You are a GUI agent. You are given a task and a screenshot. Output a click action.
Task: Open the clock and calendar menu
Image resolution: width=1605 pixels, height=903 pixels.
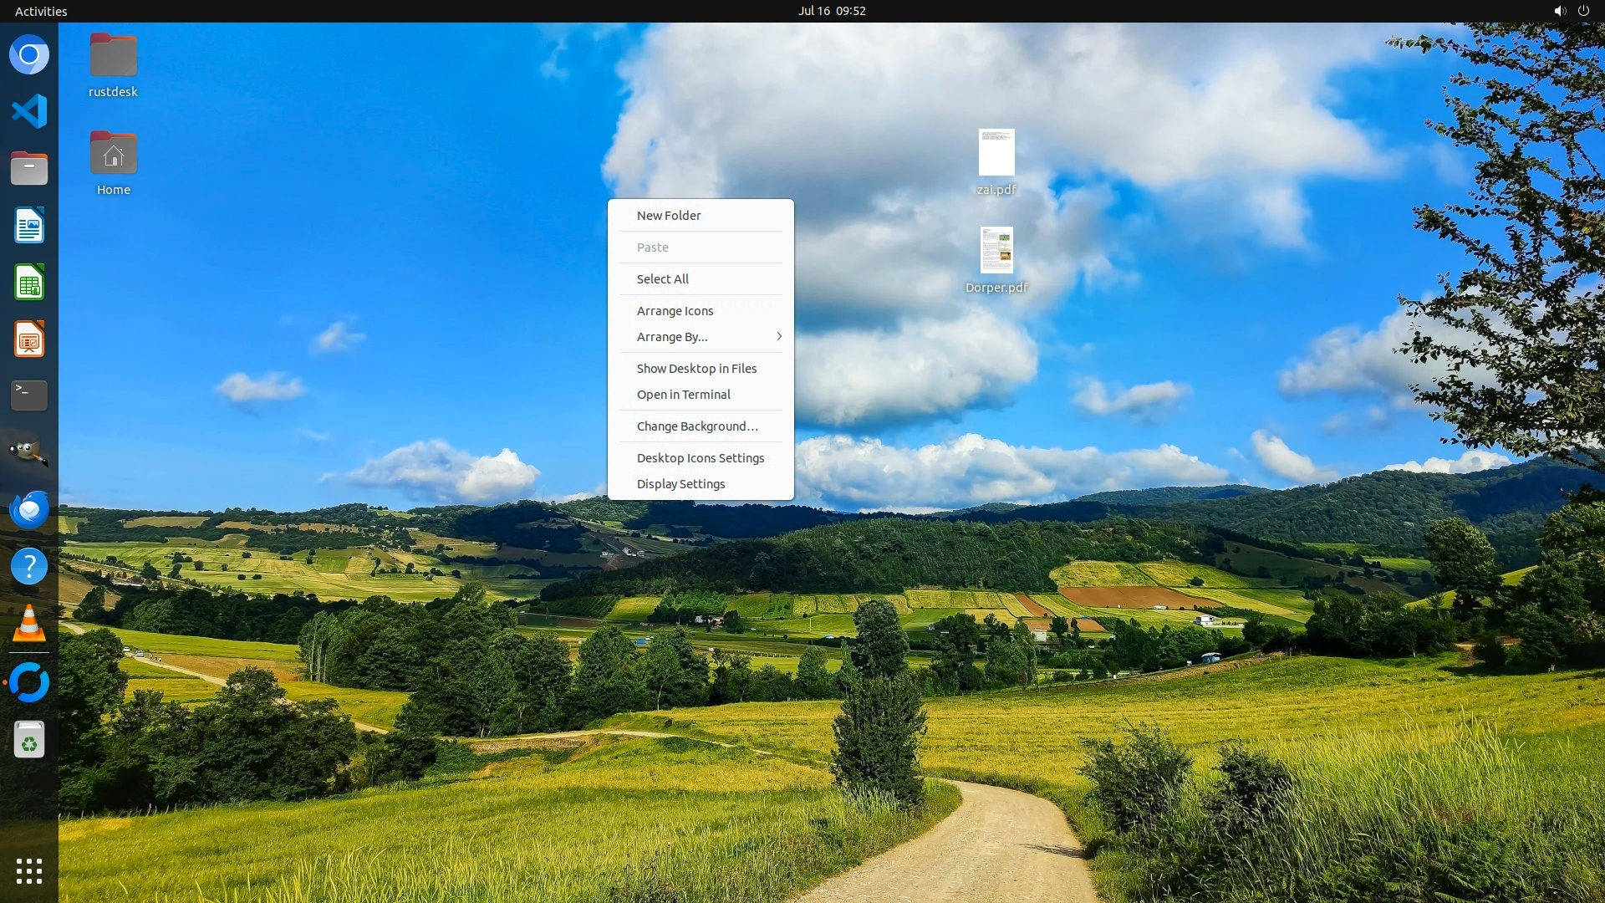point(831,11)
